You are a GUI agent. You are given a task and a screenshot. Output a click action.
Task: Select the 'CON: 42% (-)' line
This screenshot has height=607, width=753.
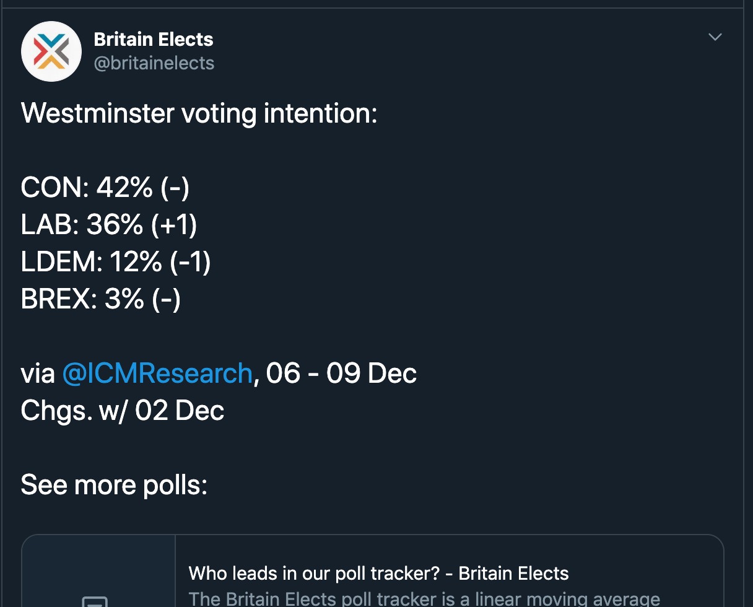click(x=105, y=188)
